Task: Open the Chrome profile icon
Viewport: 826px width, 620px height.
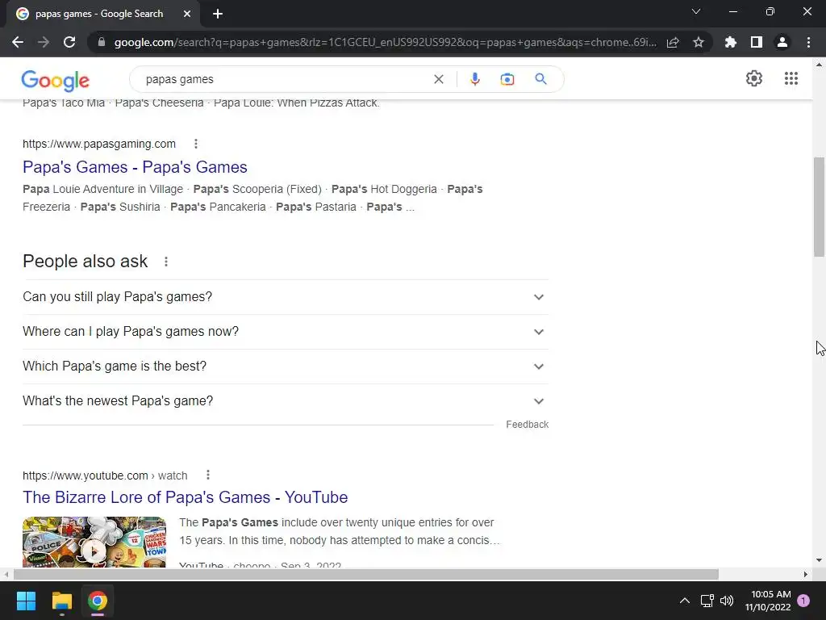Action: (x=782, y=42)
